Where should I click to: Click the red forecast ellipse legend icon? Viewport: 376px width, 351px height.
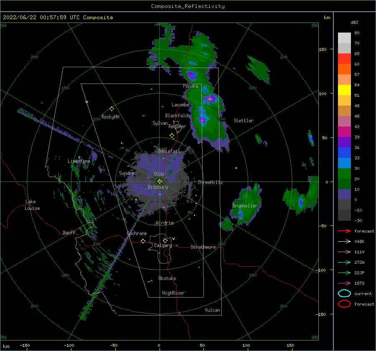pyautogui.click(x=344, y=304)
